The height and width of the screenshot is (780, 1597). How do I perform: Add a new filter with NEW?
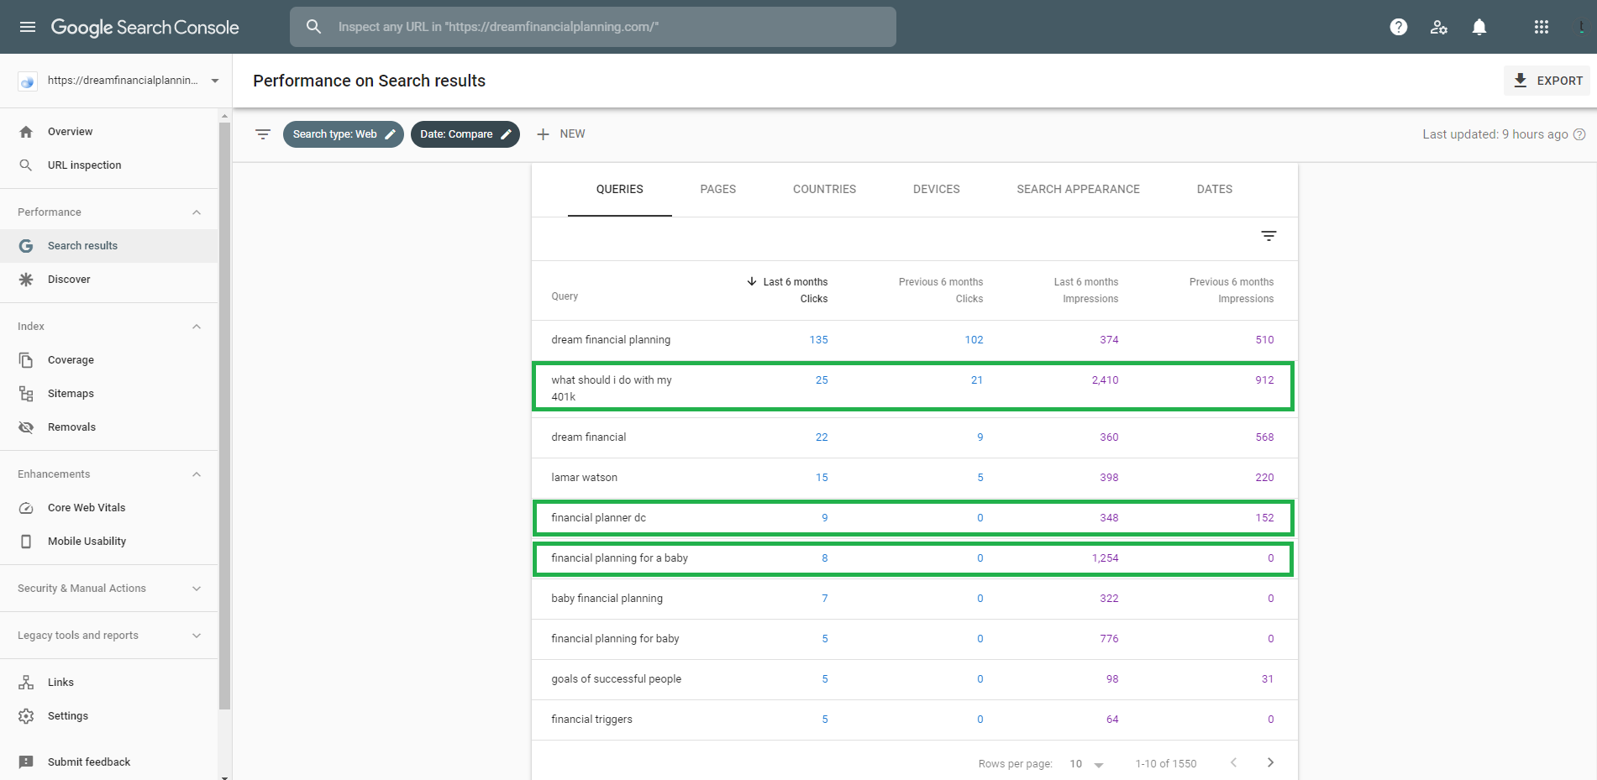pos(561,134)
